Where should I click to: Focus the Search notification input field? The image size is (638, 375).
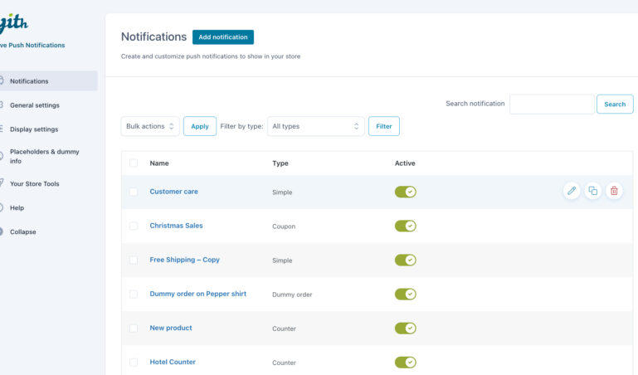(x=552, y=105)
